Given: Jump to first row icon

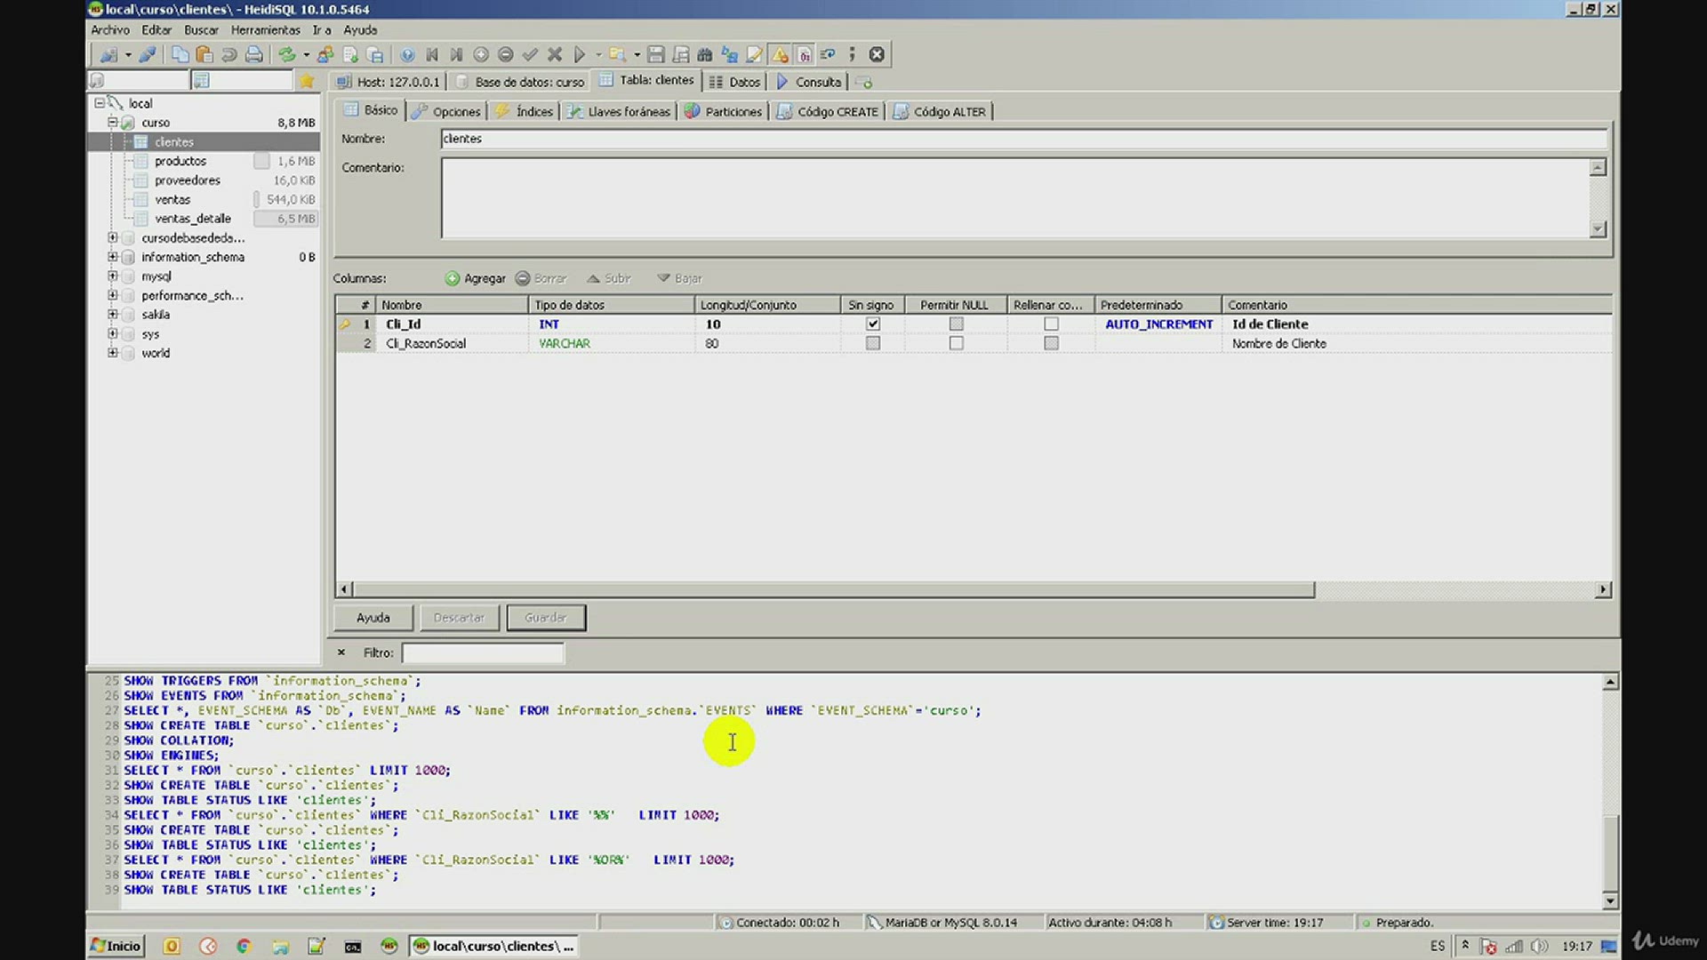Looking at the screenshot, I should click(x=432, y=55).
